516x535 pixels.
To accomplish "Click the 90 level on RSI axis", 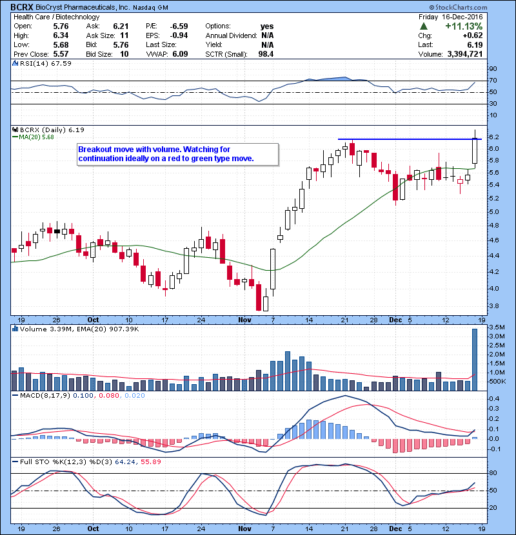I will coord(493,69).
